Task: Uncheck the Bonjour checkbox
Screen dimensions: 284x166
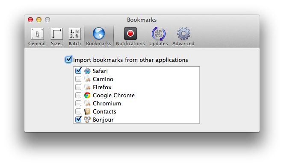Action: click(x=78, y=119)
